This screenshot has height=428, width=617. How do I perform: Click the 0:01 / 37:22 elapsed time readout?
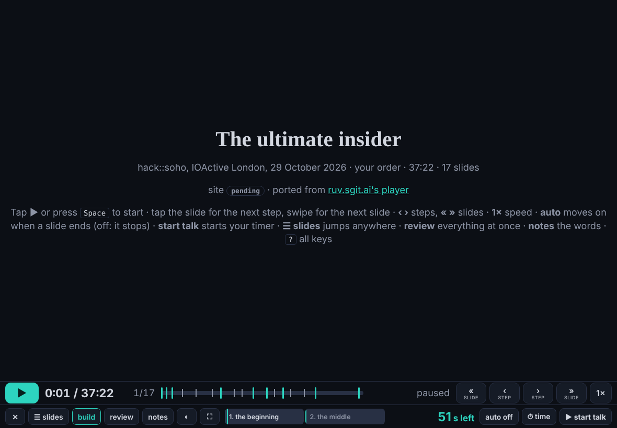click(79, 393)
